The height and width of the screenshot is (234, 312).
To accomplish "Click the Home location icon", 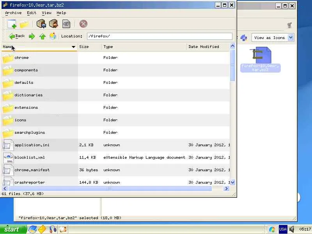I will pyautogui.click(x=53, y=36).
